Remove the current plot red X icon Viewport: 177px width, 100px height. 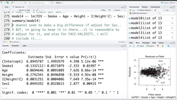(x=158, y=46)
